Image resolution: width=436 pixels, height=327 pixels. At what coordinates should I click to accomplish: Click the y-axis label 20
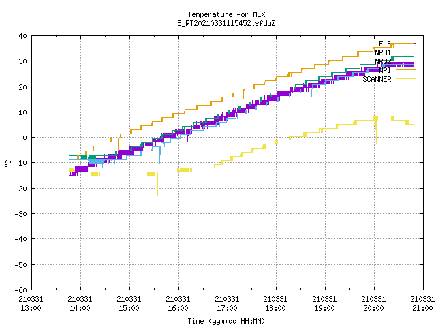tap(22, 87)
